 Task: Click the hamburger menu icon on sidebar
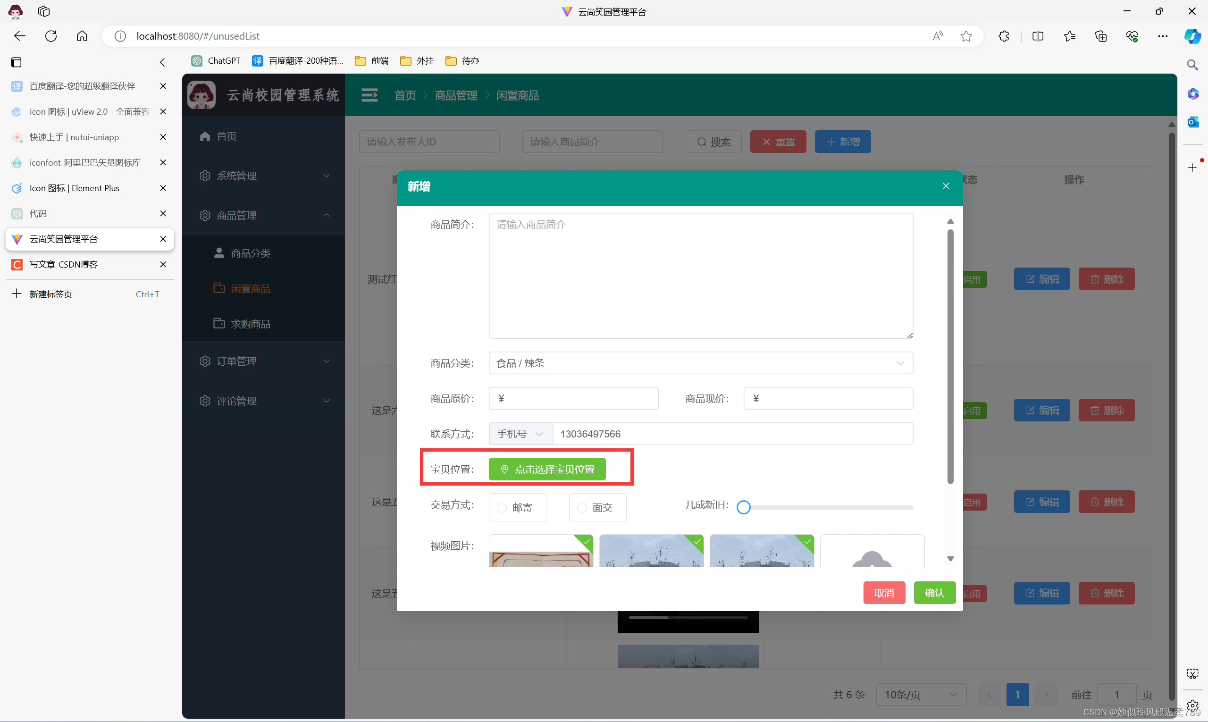click(369, 95)
